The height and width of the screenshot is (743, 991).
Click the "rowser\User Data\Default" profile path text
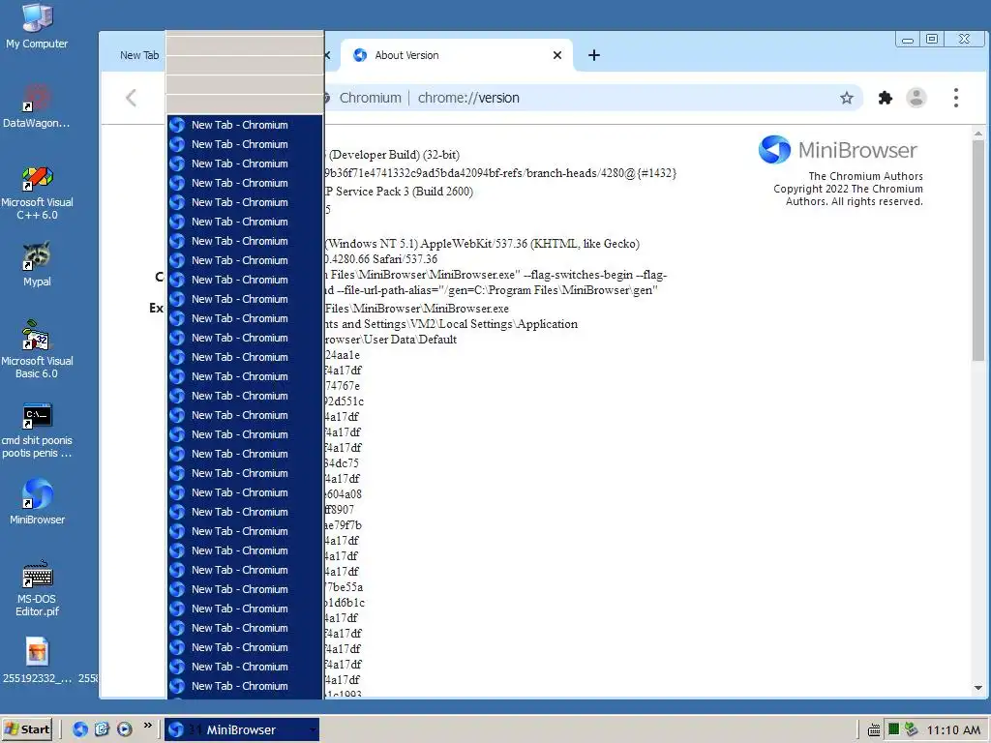[391, 340]
